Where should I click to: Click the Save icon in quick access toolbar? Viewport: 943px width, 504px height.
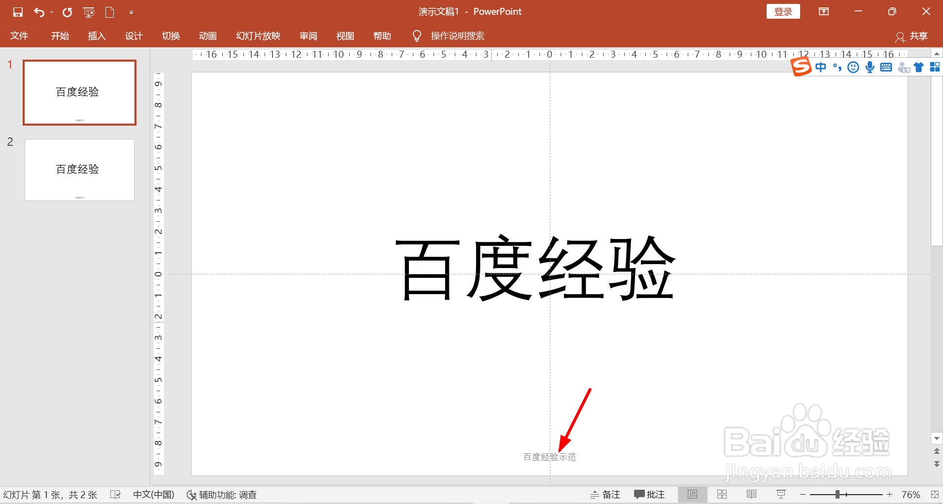tap(18, 12)
